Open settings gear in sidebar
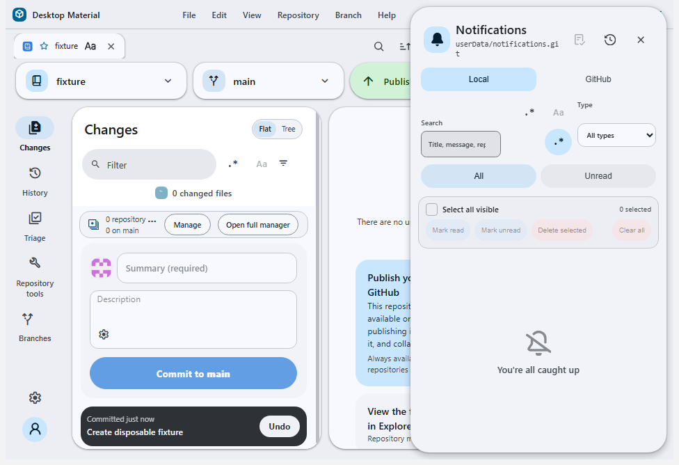Screen dimensions: 679x465 (x=35, y=398)
